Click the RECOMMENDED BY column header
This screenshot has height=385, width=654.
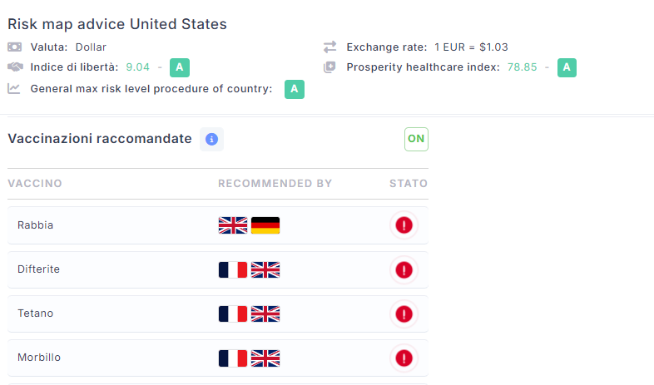(x=275, y=184)
